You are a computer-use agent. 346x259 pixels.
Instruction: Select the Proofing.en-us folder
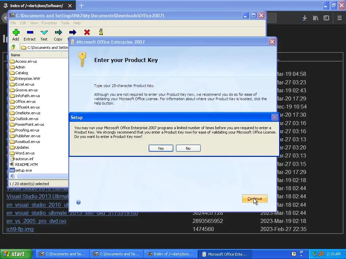coord(24,130)
